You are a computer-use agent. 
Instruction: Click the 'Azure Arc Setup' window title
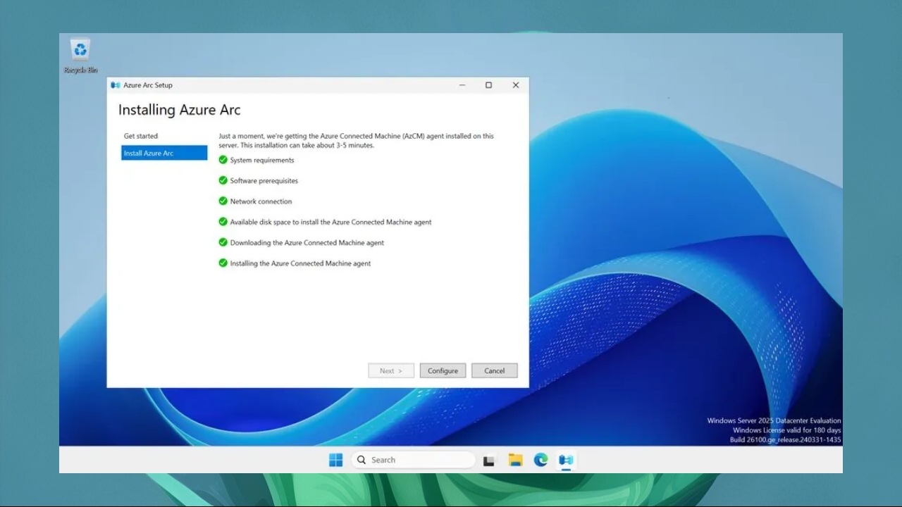tap(148, 85)
